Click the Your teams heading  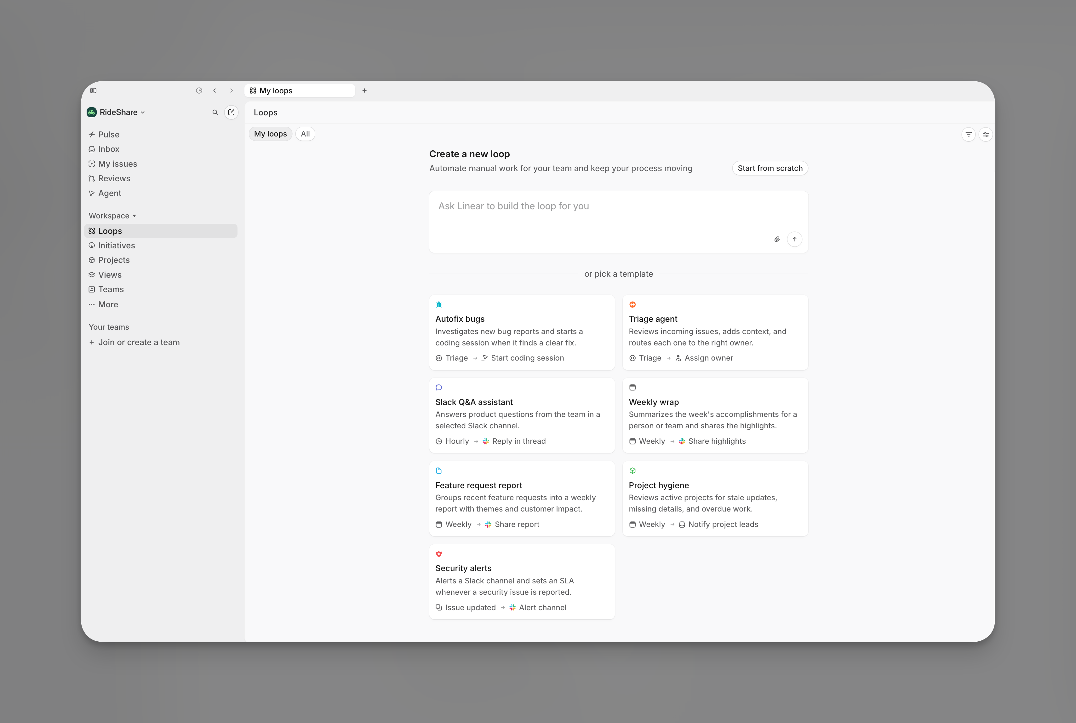109,327
